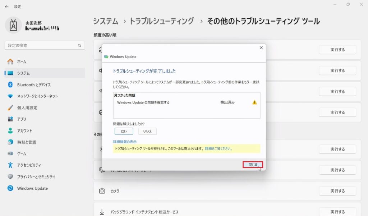Go to アクセシビリティ settings
The height and width of the screenshot is (216, 368).
[45, 165]
